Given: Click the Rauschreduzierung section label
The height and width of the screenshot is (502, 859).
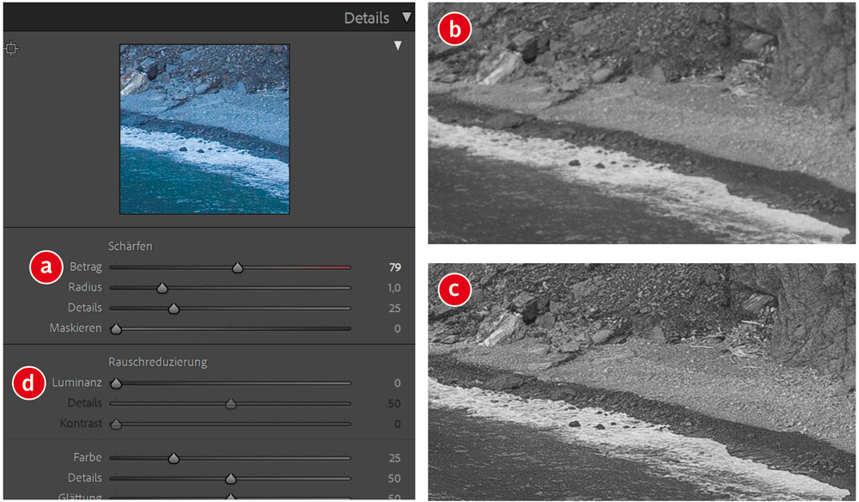Looking at the screenshot, I should pyautogui.click(x=158, y=362).
